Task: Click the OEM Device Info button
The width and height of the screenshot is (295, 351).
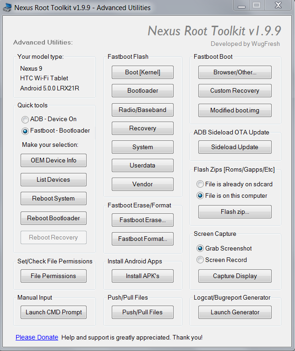Action: [54, 161]
